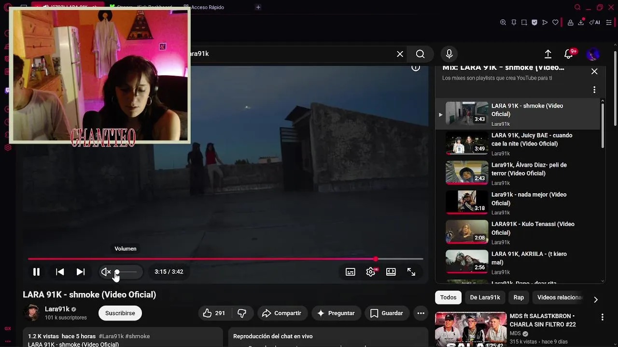
Task: Switch to Acceso Rápido browser tab
Action: 203,7
